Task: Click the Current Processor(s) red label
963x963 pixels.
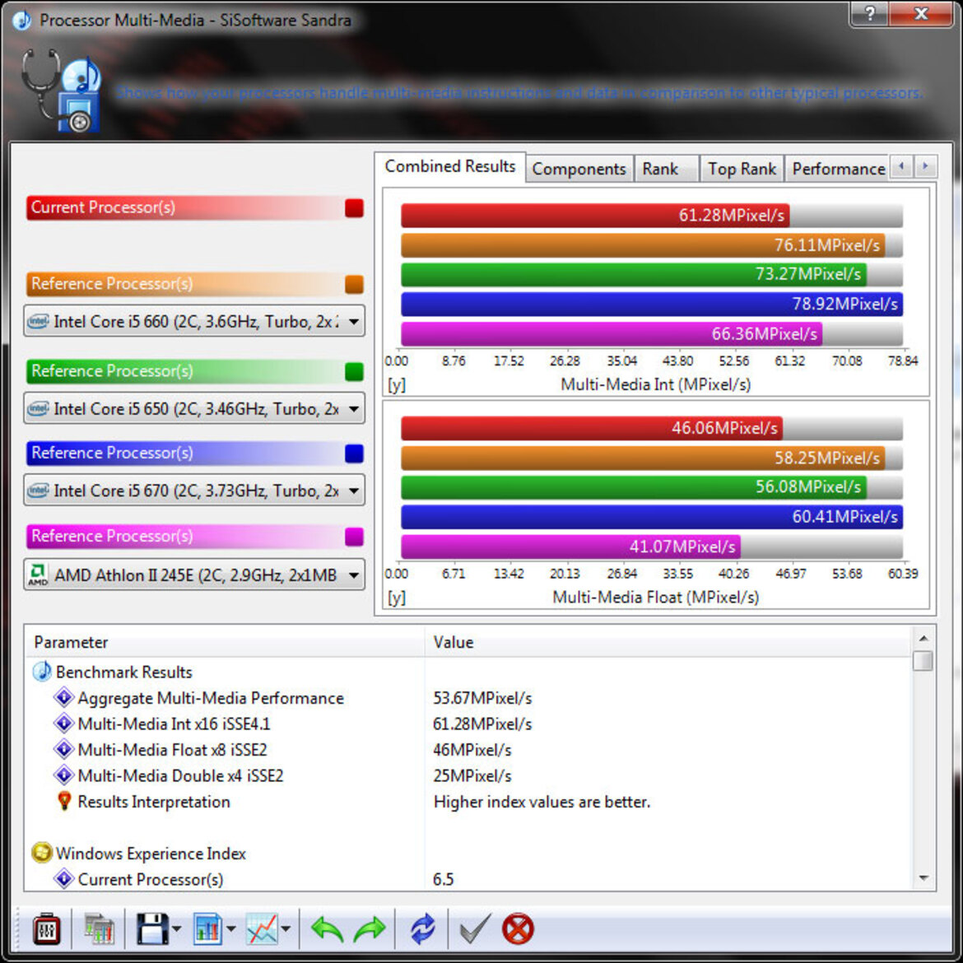Action: pyautogui.click(x=103, y=207)
